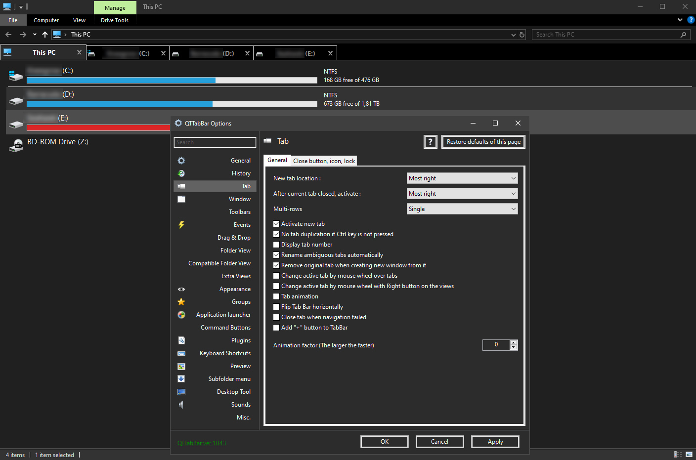Open the Plugins category icon
This screenshot has width=696, height=460.
coord(181,340)
